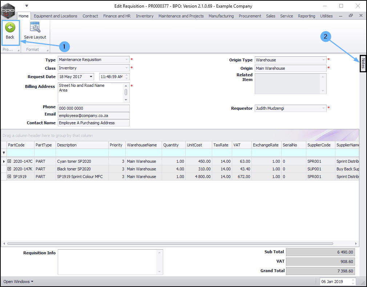Click the grid scroll right arrow
Image resolution: width=367 pixels, height=287 pixels.
356,243
